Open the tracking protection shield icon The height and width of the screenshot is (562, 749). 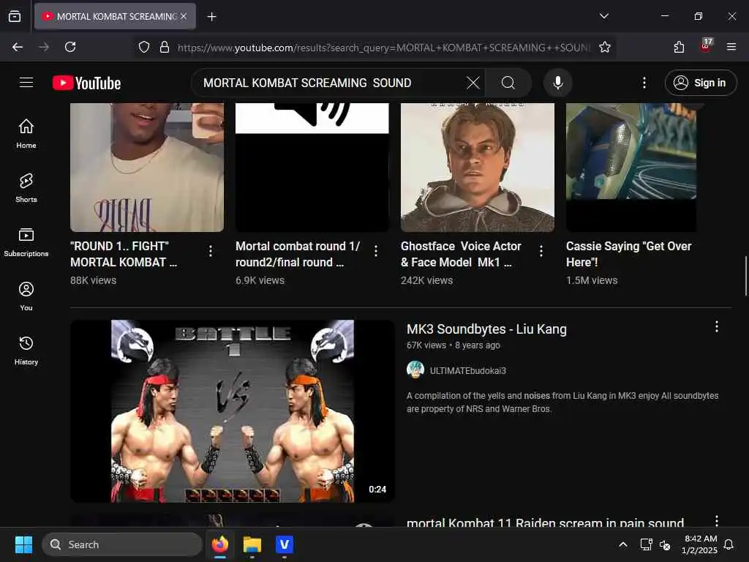point(144,47)
